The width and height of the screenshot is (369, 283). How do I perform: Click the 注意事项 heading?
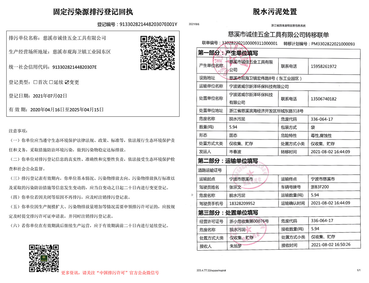point(18,131)
